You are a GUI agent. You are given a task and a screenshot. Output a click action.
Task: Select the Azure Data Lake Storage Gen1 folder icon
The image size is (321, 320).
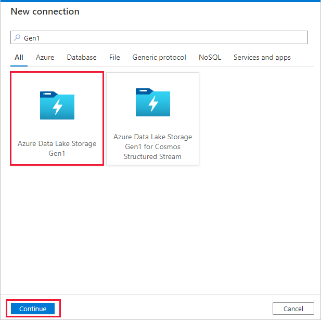(x=57, y=105)
